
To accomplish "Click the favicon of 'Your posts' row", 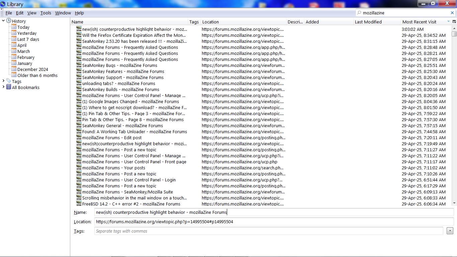I will (79, 168).
